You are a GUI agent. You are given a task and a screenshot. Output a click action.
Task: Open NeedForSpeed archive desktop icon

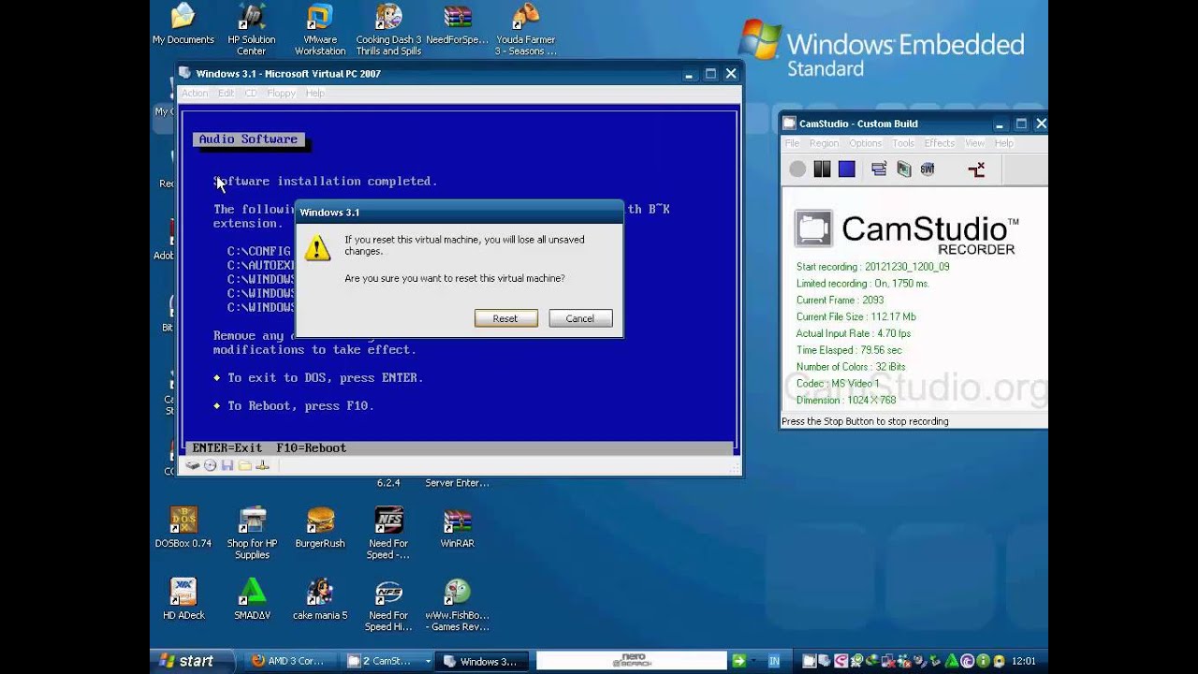point(457,25)
